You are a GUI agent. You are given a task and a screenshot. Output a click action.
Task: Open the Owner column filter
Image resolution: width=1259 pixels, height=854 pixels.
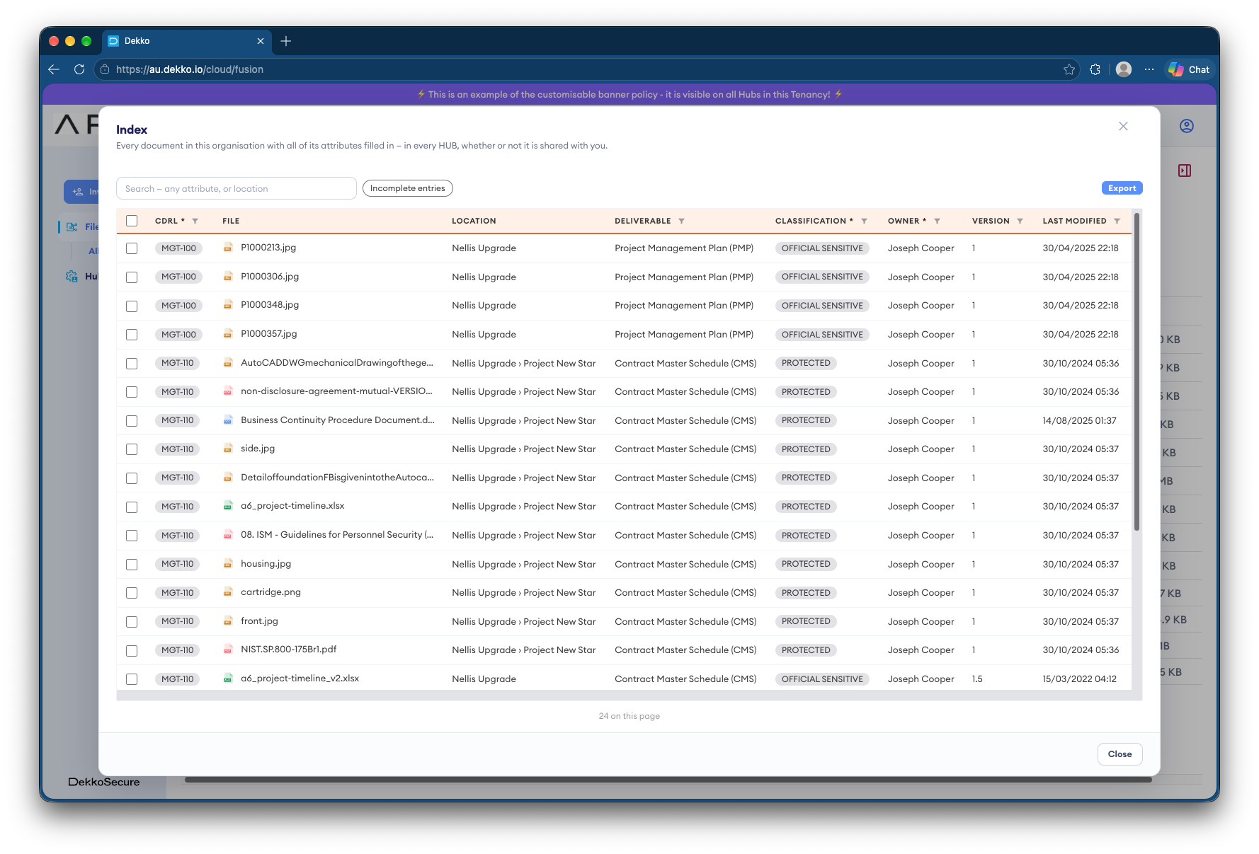937,221
